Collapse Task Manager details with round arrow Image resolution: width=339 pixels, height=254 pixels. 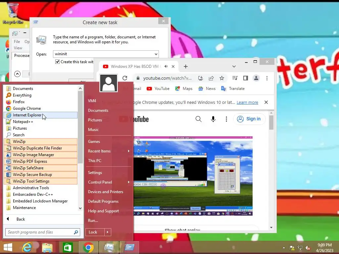tap(17, 74)
